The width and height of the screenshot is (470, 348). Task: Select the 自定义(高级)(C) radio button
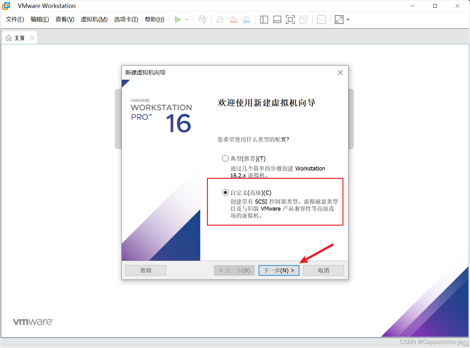point(225,192)
